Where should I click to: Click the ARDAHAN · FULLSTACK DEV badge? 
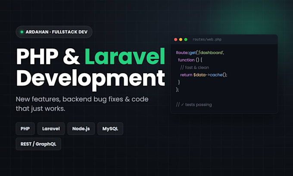pos(54,32)
